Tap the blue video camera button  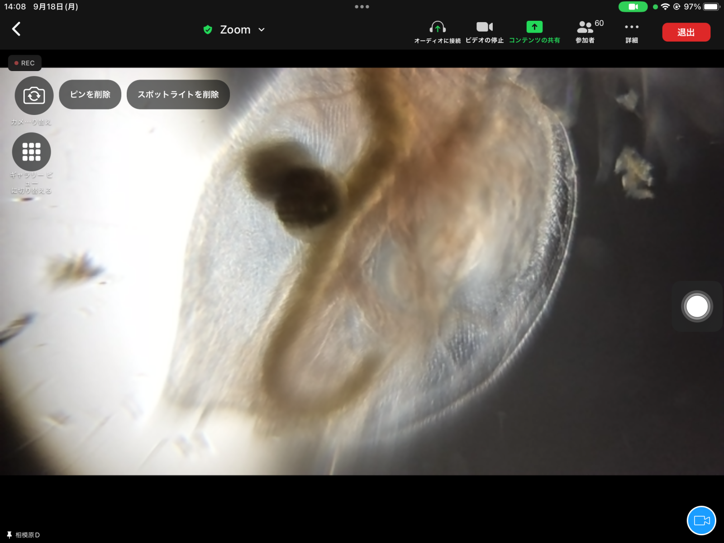(x=701, y=520)
